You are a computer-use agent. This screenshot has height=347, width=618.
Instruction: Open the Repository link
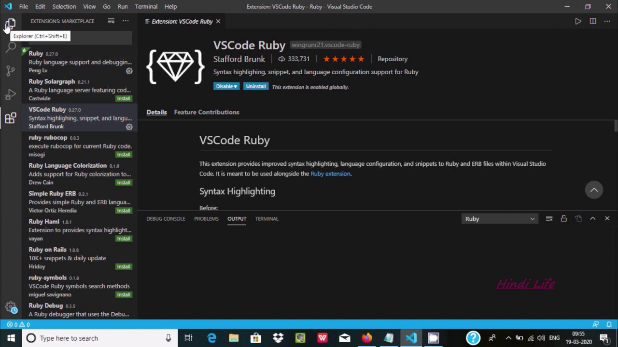coord(393,59)
